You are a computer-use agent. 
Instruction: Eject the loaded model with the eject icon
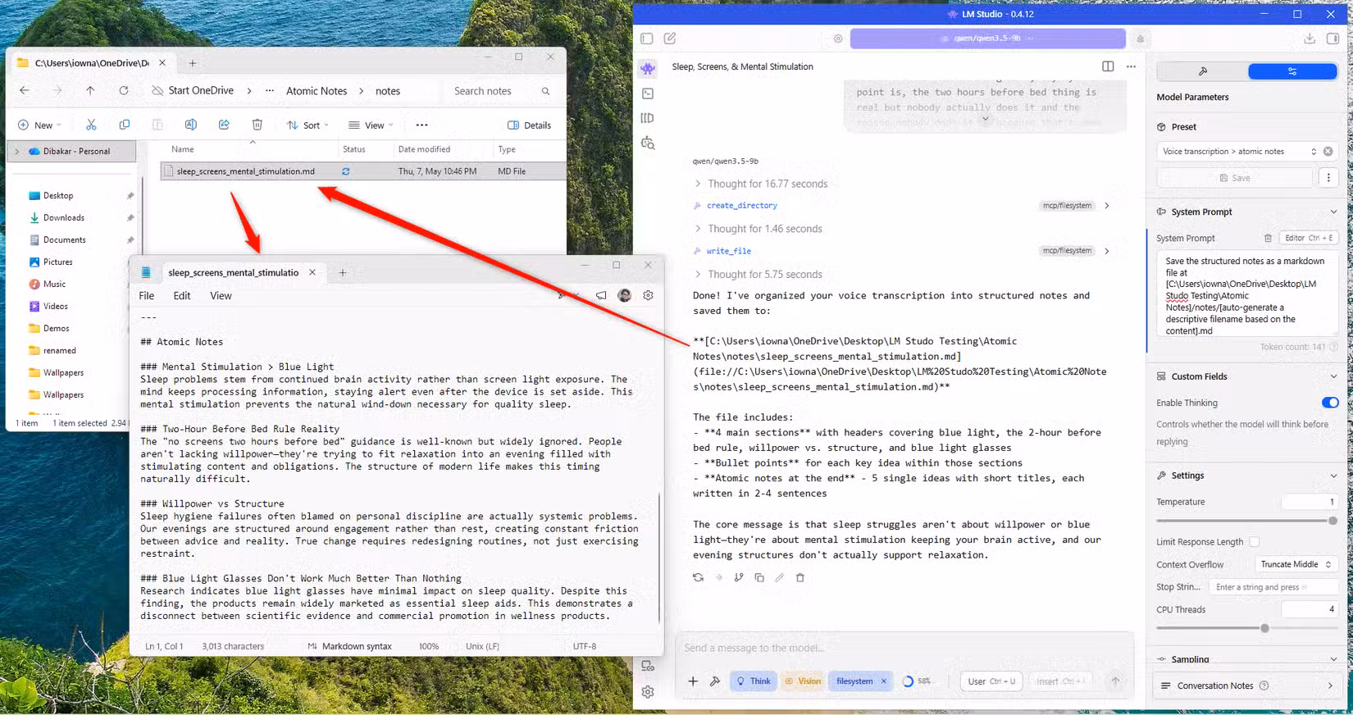click(x=1140, y=39)
